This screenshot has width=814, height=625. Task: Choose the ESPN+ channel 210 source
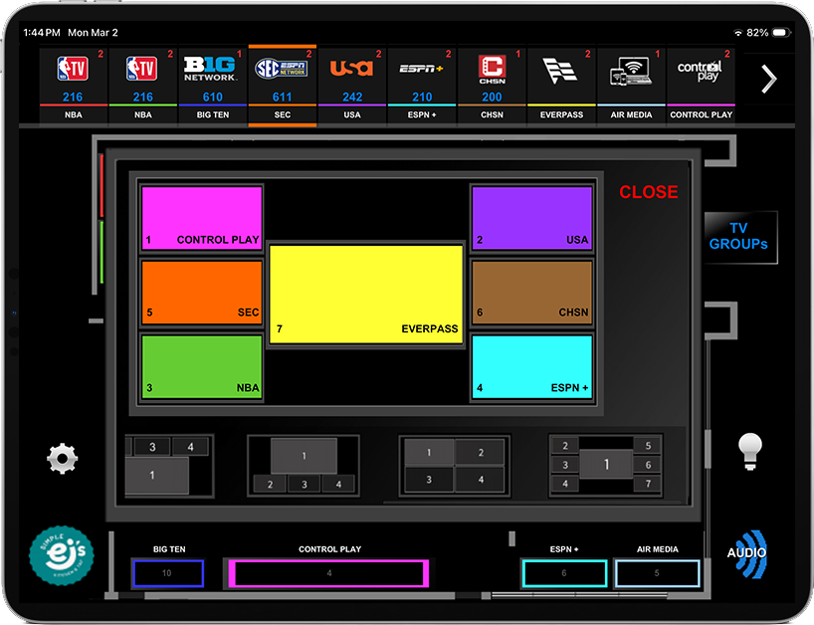tap(422, 86)
